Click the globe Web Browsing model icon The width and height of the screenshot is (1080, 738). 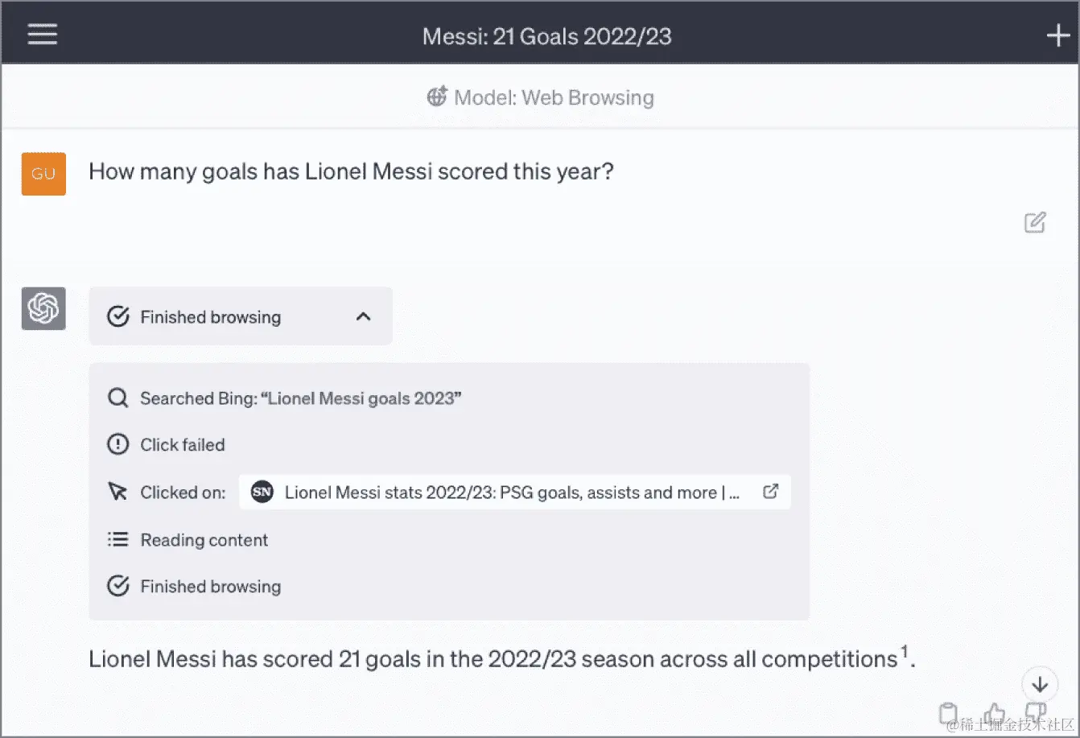coord(437,97)
